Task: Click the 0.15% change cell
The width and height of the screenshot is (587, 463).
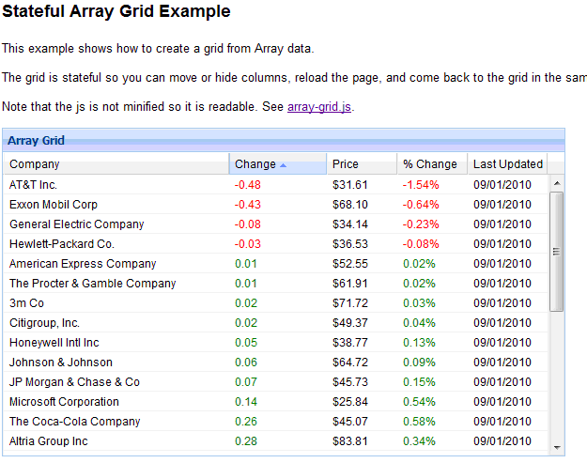Action: [x=419, y=382]
